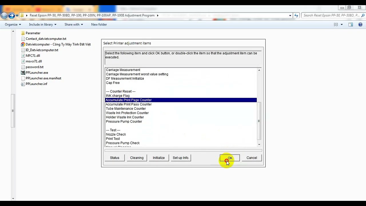Change view using the views icon
This screenshot has width=366, height=206.
point(336,25)
